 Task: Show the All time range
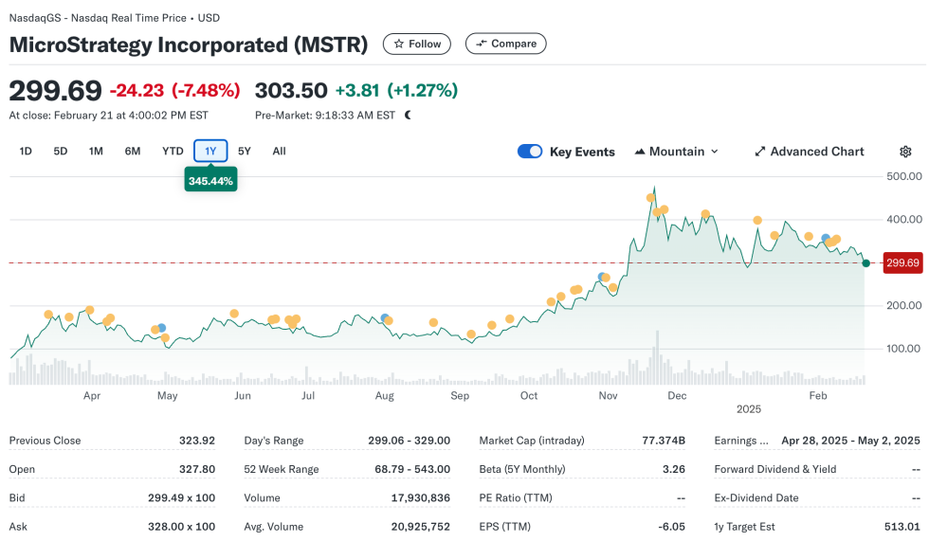279,152
